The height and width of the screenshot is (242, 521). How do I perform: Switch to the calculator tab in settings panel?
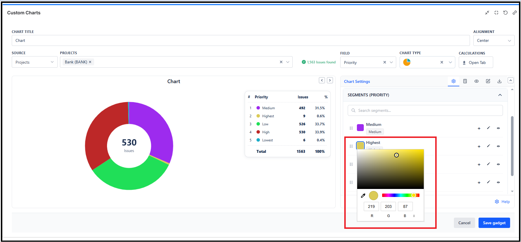click(x=465, y=81)
